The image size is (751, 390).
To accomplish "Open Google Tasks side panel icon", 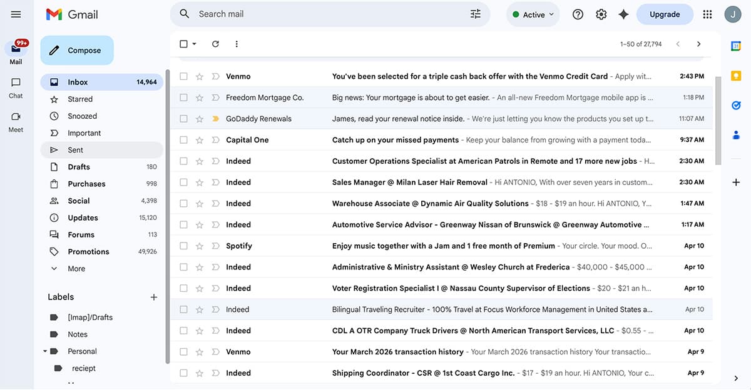I will pos(736,106).
